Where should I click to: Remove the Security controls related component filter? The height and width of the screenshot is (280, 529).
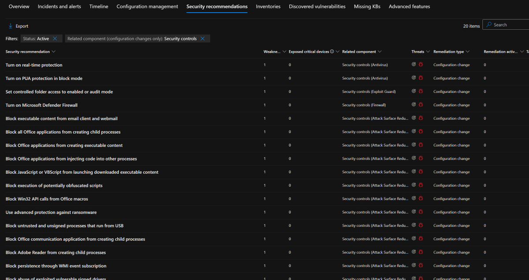pos(202,39)
